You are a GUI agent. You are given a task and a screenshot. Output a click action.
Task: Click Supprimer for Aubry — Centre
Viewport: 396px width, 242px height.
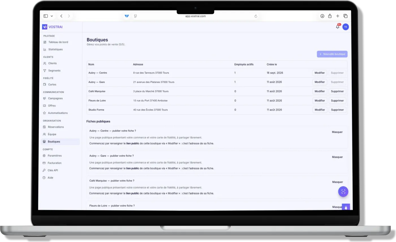337,73
